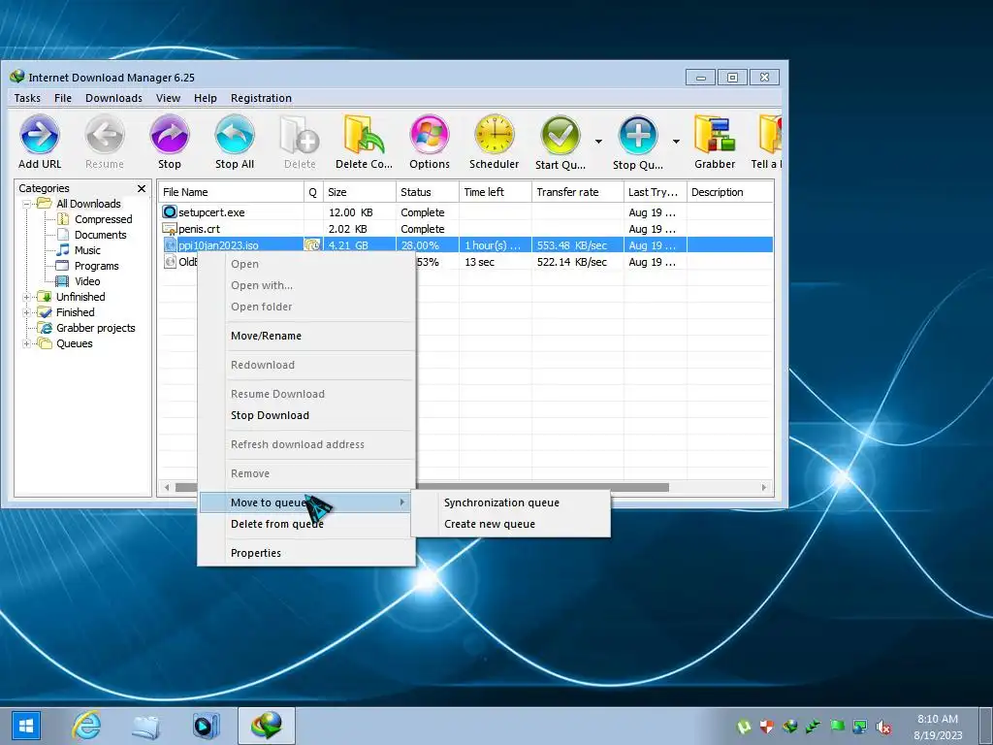Sort by the Status column header
Screen dimensions: 993x745
click(x=427, y=192)
